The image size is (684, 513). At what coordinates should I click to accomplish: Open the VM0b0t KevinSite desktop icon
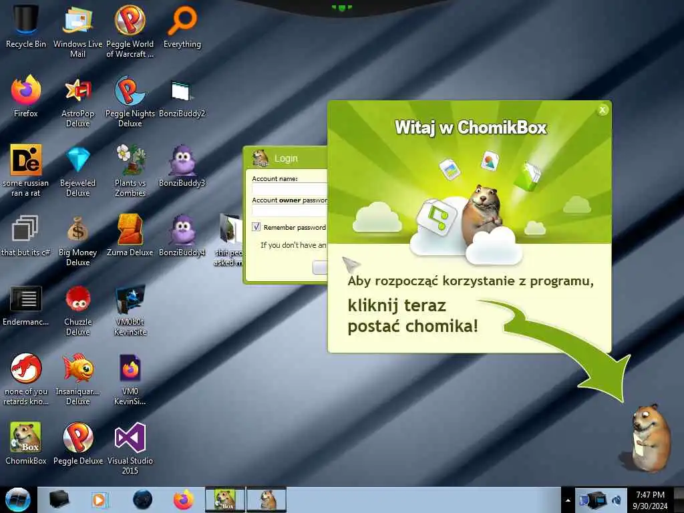[x=130, y=310]
